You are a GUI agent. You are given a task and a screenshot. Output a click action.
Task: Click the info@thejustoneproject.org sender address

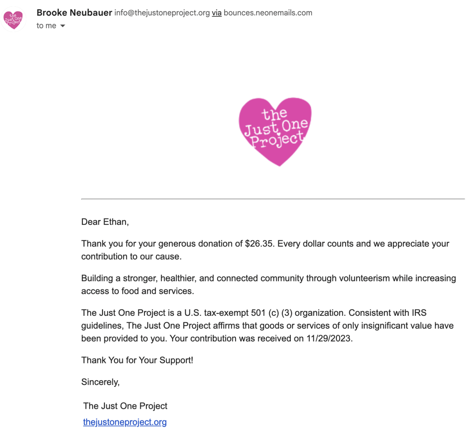(x=162, y=13)
